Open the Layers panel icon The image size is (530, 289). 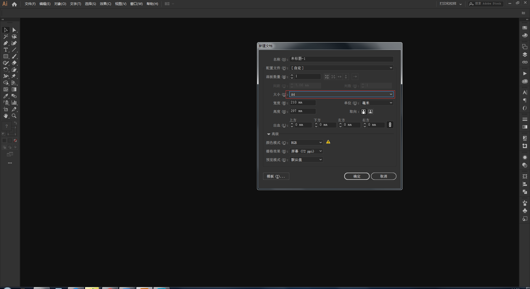click(x=525, y=54)
